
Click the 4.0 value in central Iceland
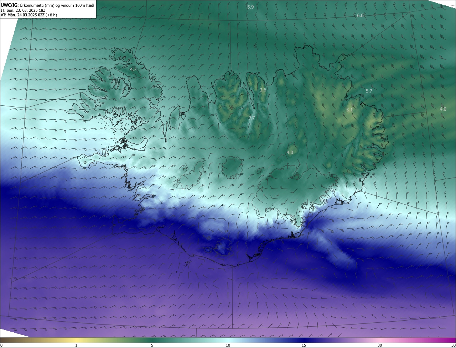pos(290,152)
